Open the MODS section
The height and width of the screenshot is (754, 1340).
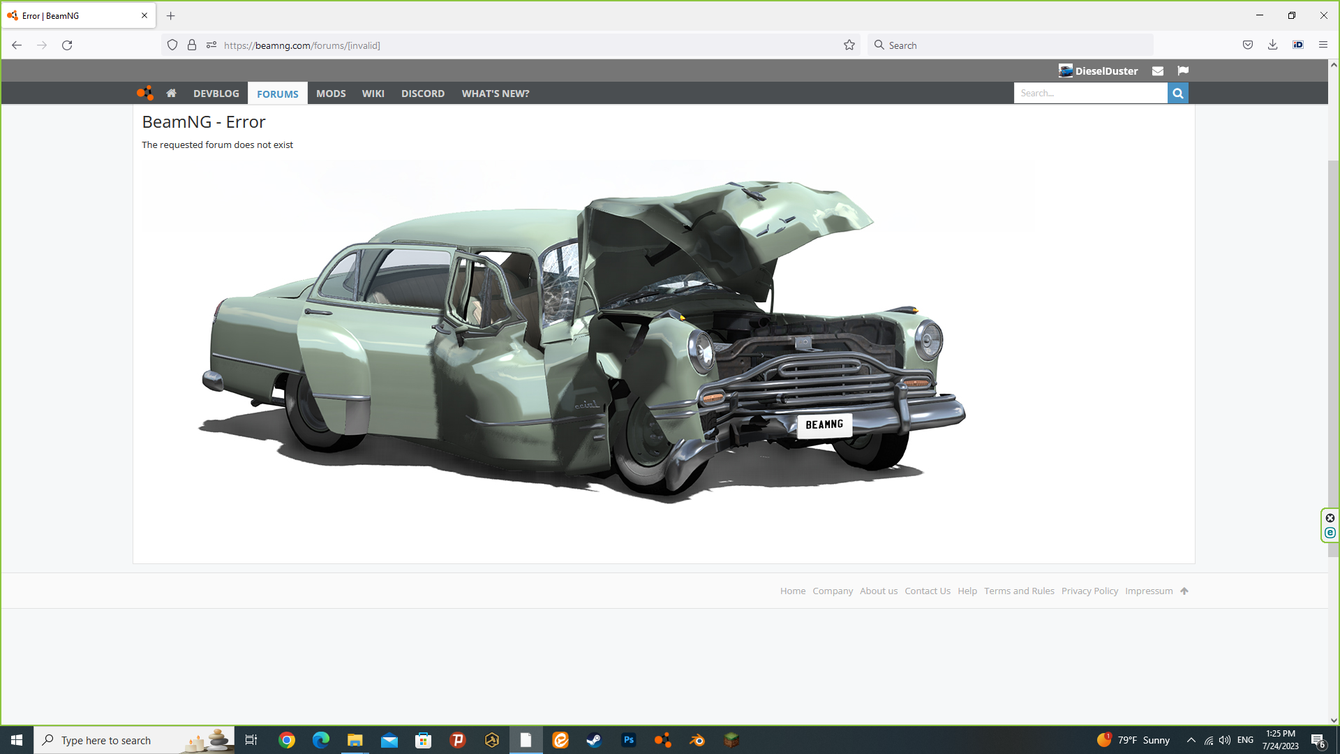(x=331, y=94)
